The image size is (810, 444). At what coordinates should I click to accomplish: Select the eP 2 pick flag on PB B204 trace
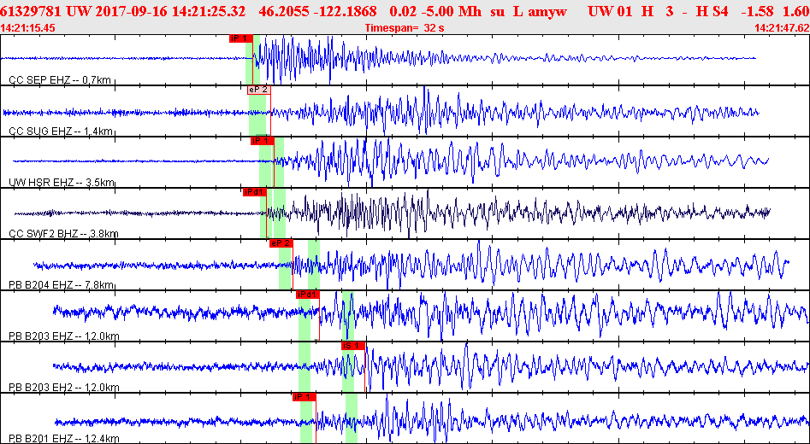coord(281,243)
